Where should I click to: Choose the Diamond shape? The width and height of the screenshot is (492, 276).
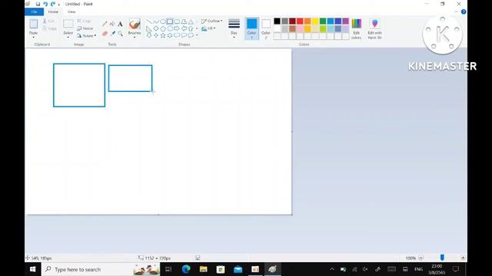pyautogui.click(x=156, y=28)
